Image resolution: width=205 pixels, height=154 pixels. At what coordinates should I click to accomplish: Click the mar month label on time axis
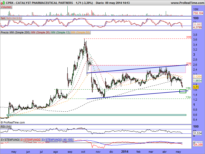[151, 152]
